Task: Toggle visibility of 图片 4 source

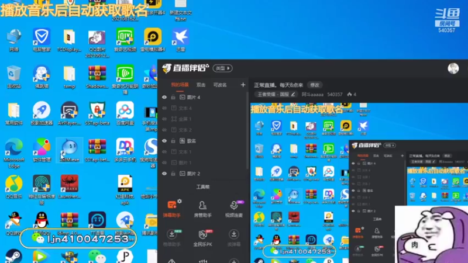Action: pyautogui.click(x=164, y=97)
